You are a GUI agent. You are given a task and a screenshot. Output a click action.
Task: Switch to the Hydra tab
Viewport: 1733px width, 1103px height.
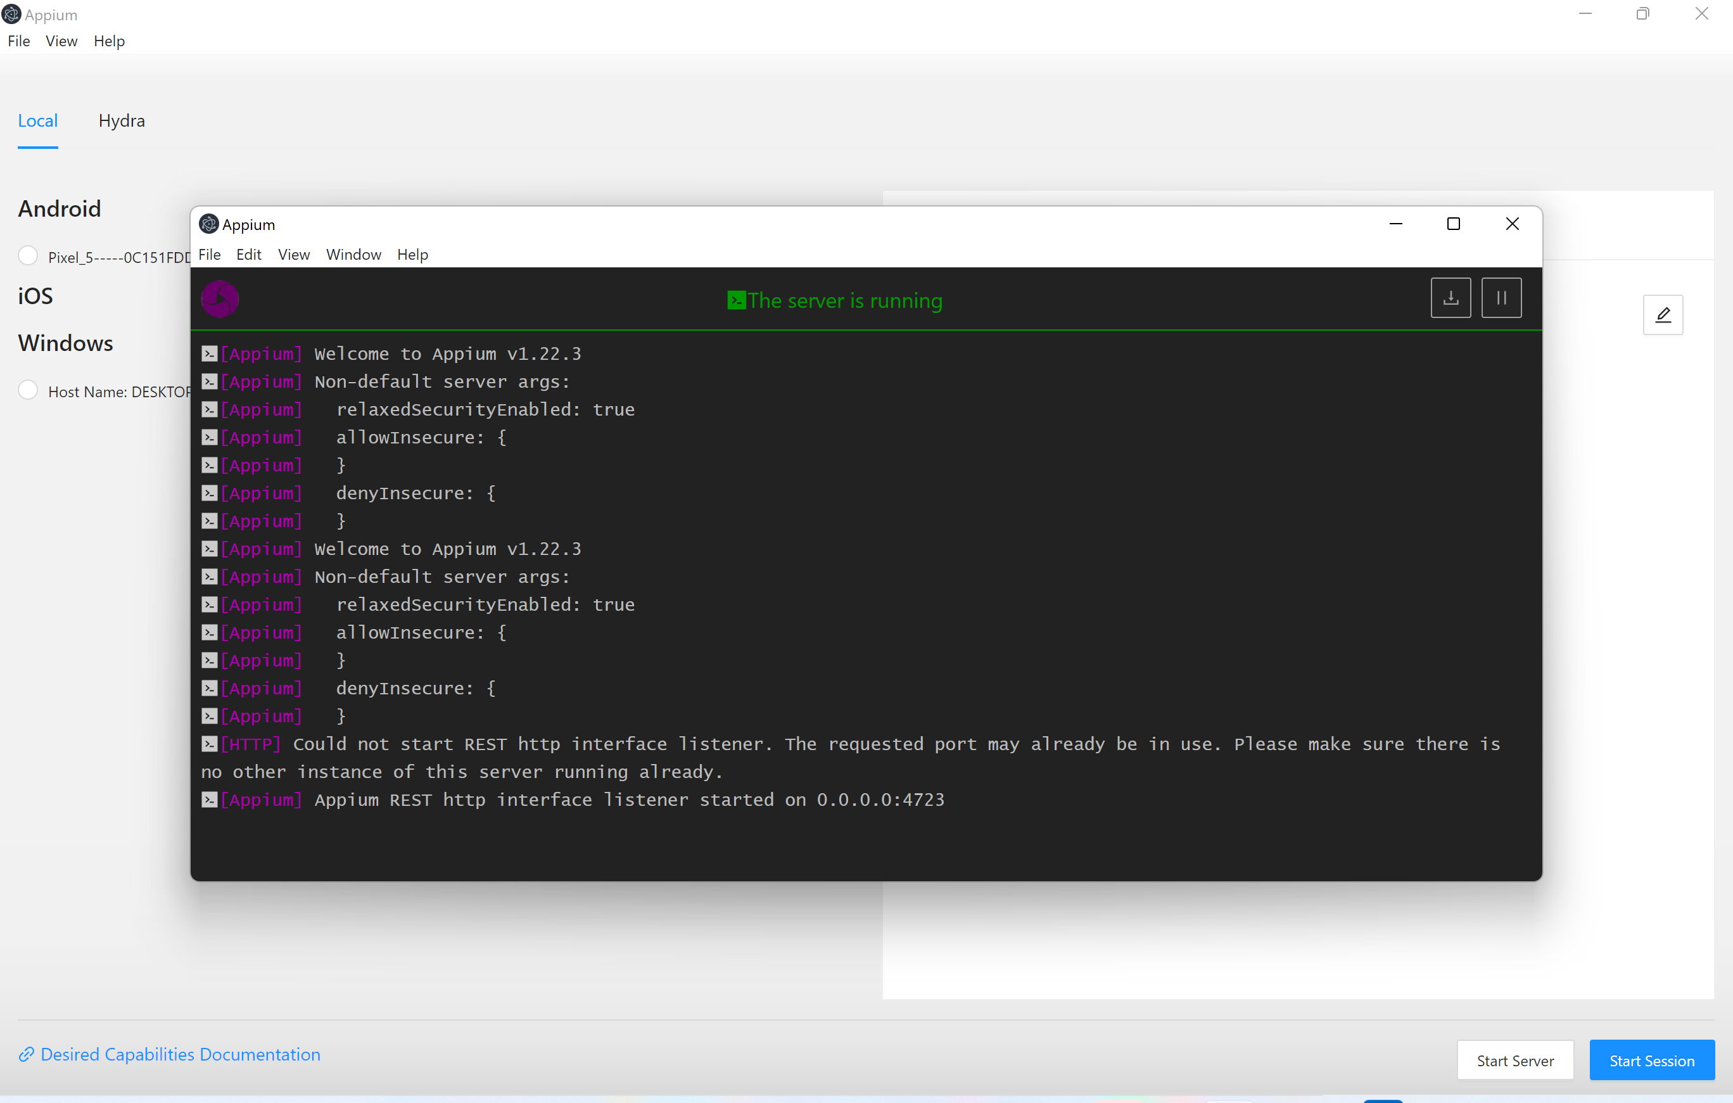pos(122,121)
